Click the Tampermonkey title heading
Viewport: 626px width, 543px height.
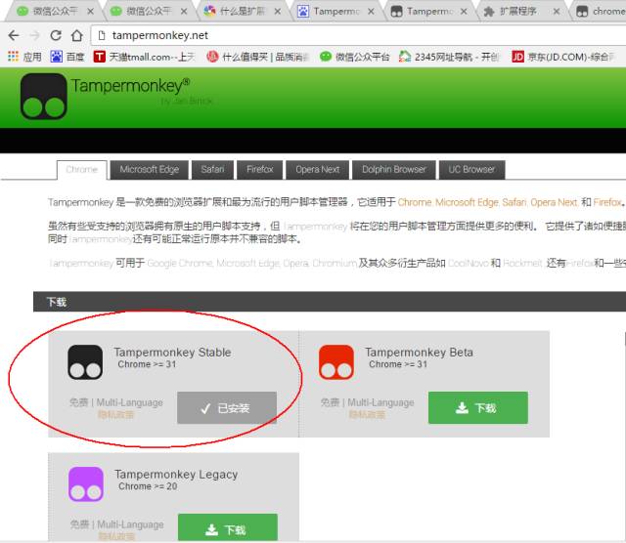click(x=130, y=85)
